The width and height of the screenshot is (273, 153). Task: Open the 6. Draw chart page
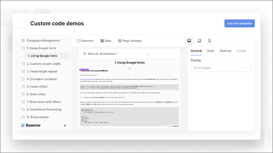(x=36, y=94)
